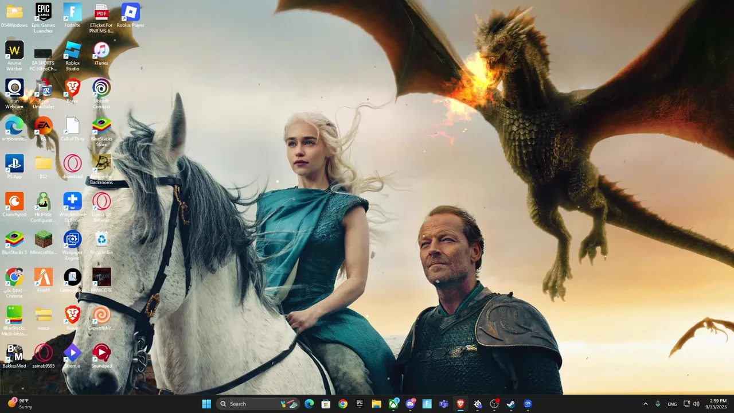Select the Escape the Backrooms desktop icon
Viewport: 734px width, 413px height.
click(101, 169)
